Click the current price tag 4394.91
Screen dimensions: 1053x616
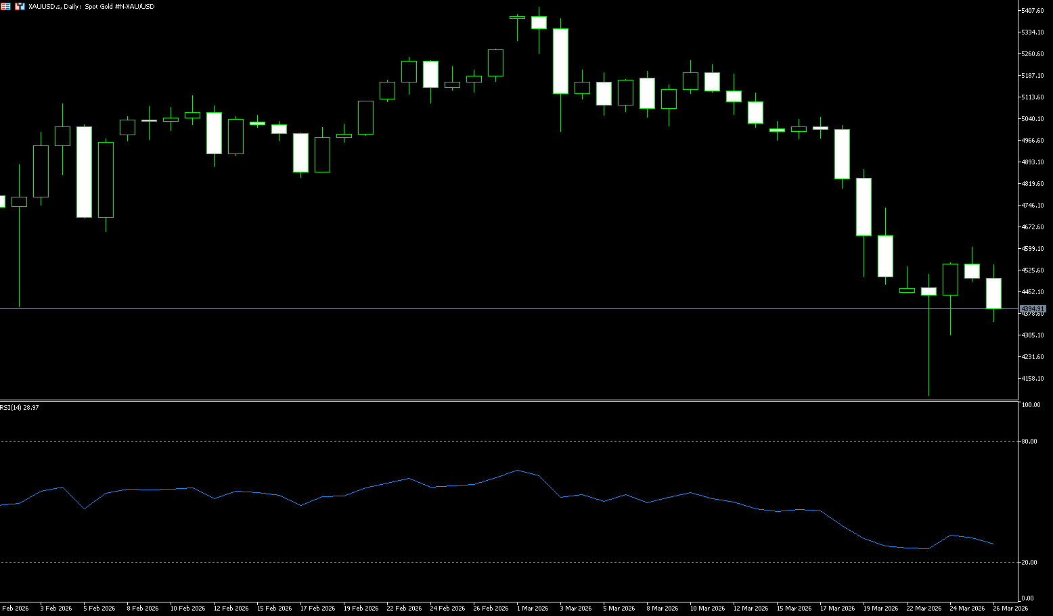point(1033,309)
